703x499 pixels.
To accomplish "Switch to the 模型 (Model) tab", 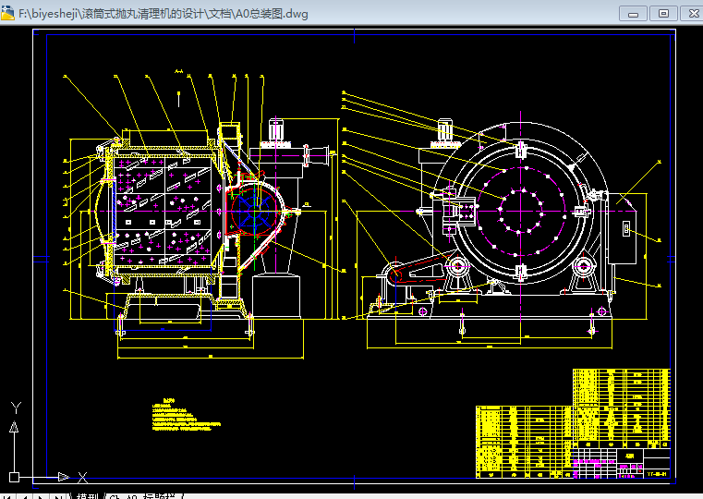I will click(x=87, y=496).
